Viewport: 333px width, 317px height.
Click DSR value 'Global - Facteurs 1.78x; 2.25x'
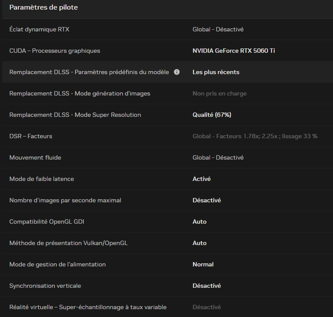click(255, 136)
